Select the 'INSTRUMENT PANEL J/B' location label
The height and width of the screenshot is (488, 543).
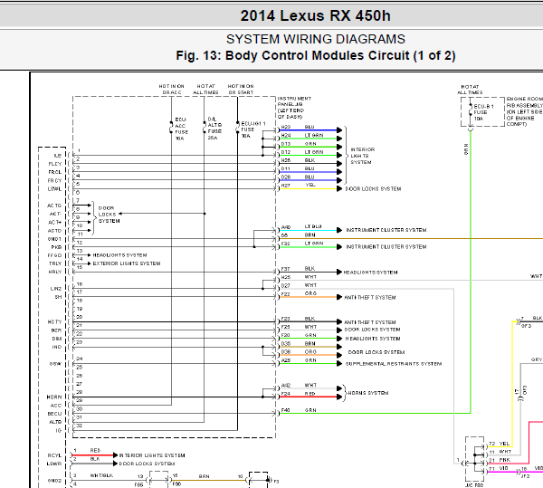coord(294,108)
